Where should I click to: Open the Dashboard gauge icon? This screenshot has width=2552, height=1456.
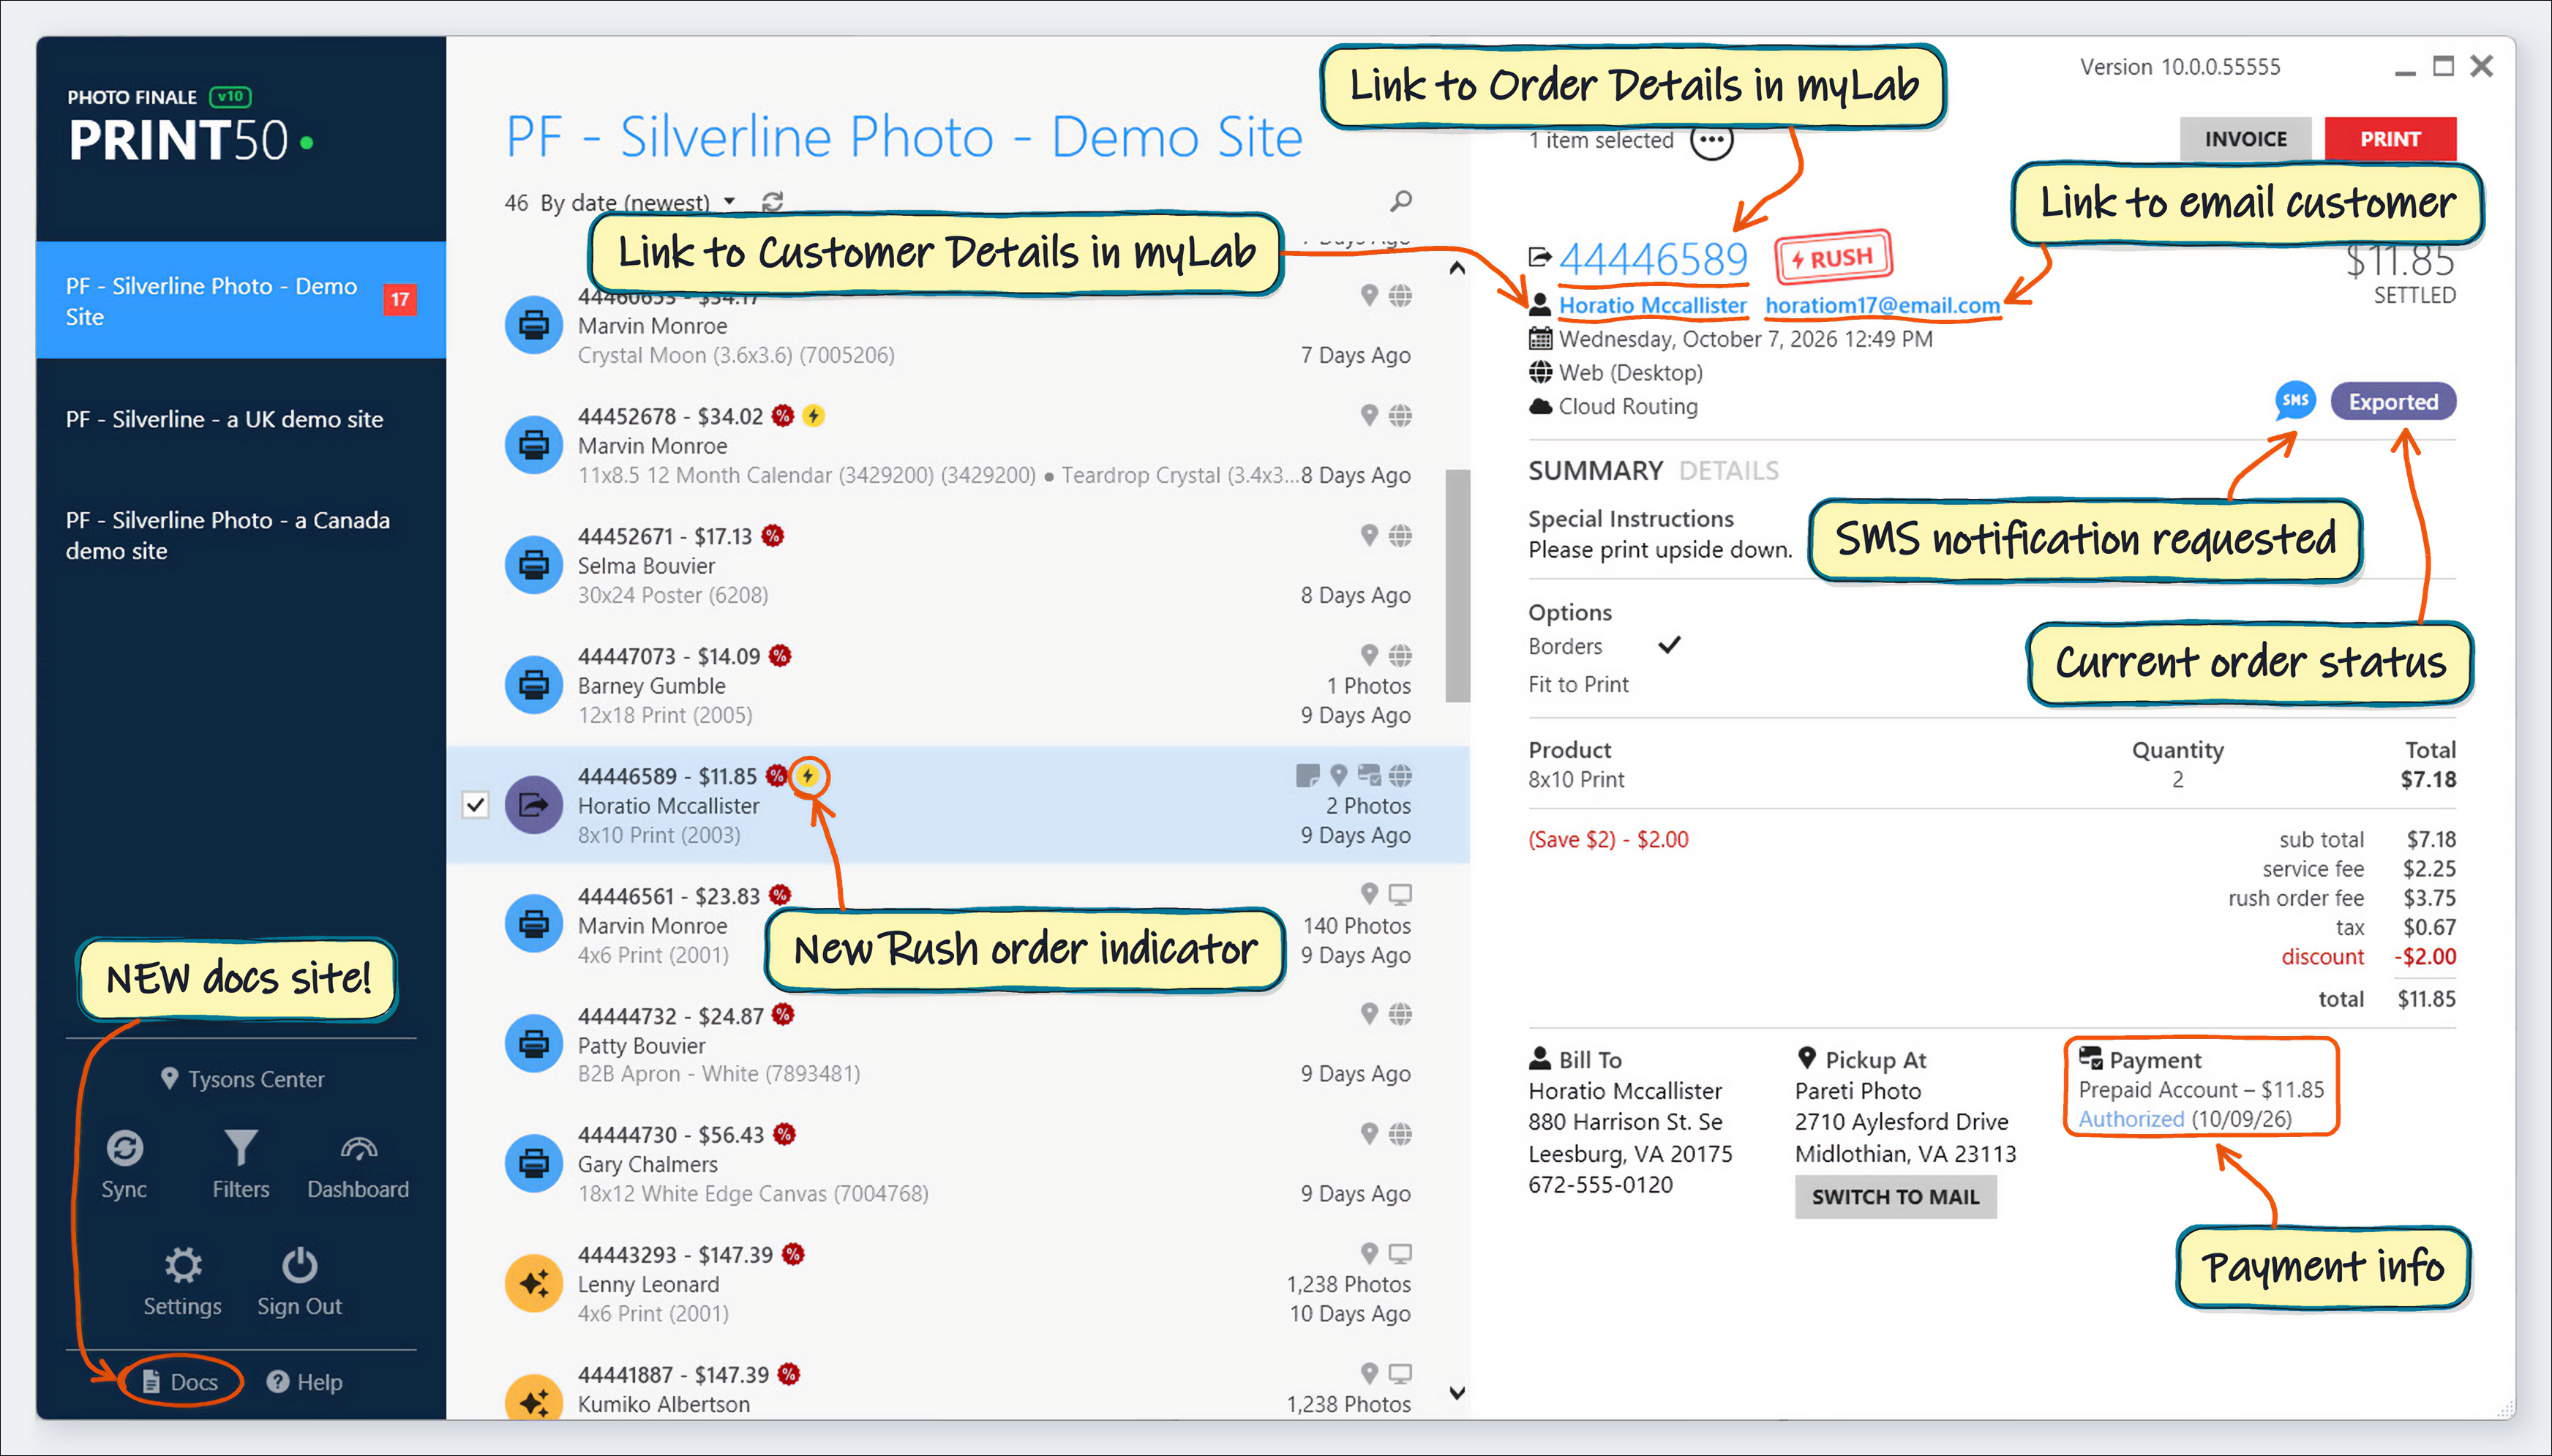(358, 1148)
